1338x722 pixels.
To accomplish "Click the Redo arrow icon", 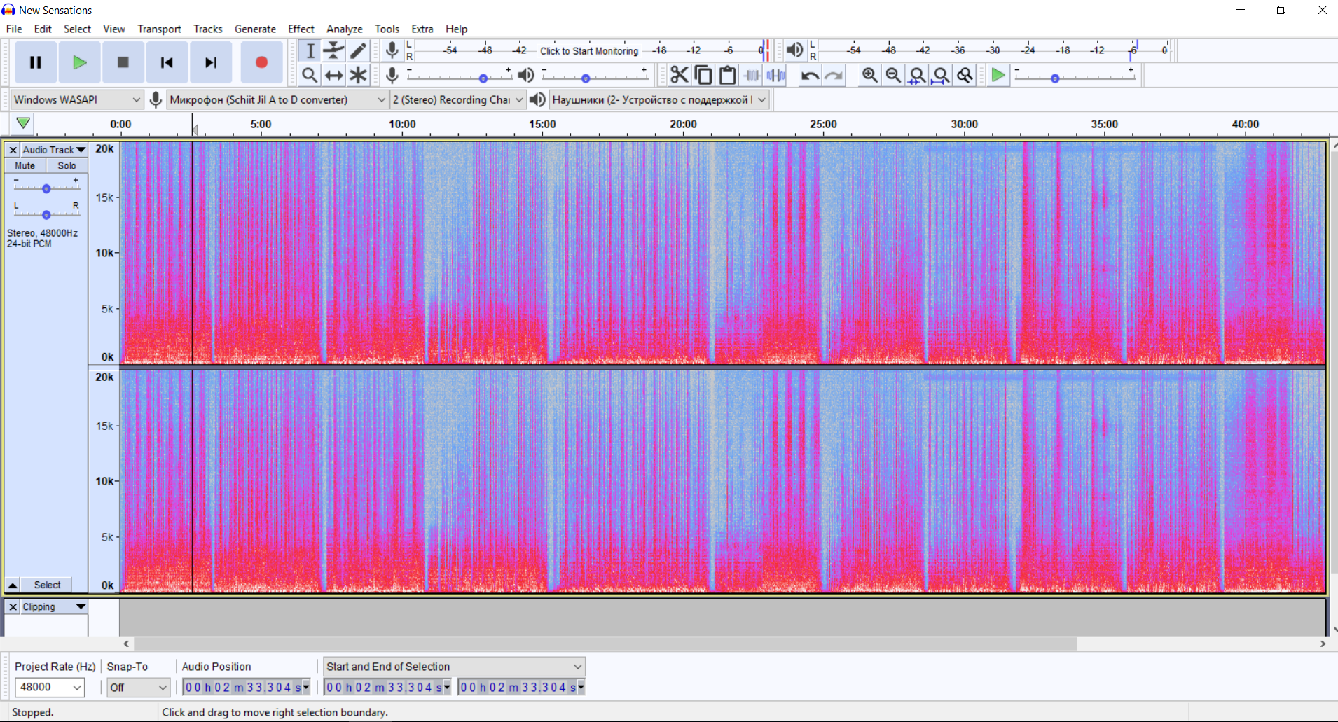I will [x=834, y=75].
